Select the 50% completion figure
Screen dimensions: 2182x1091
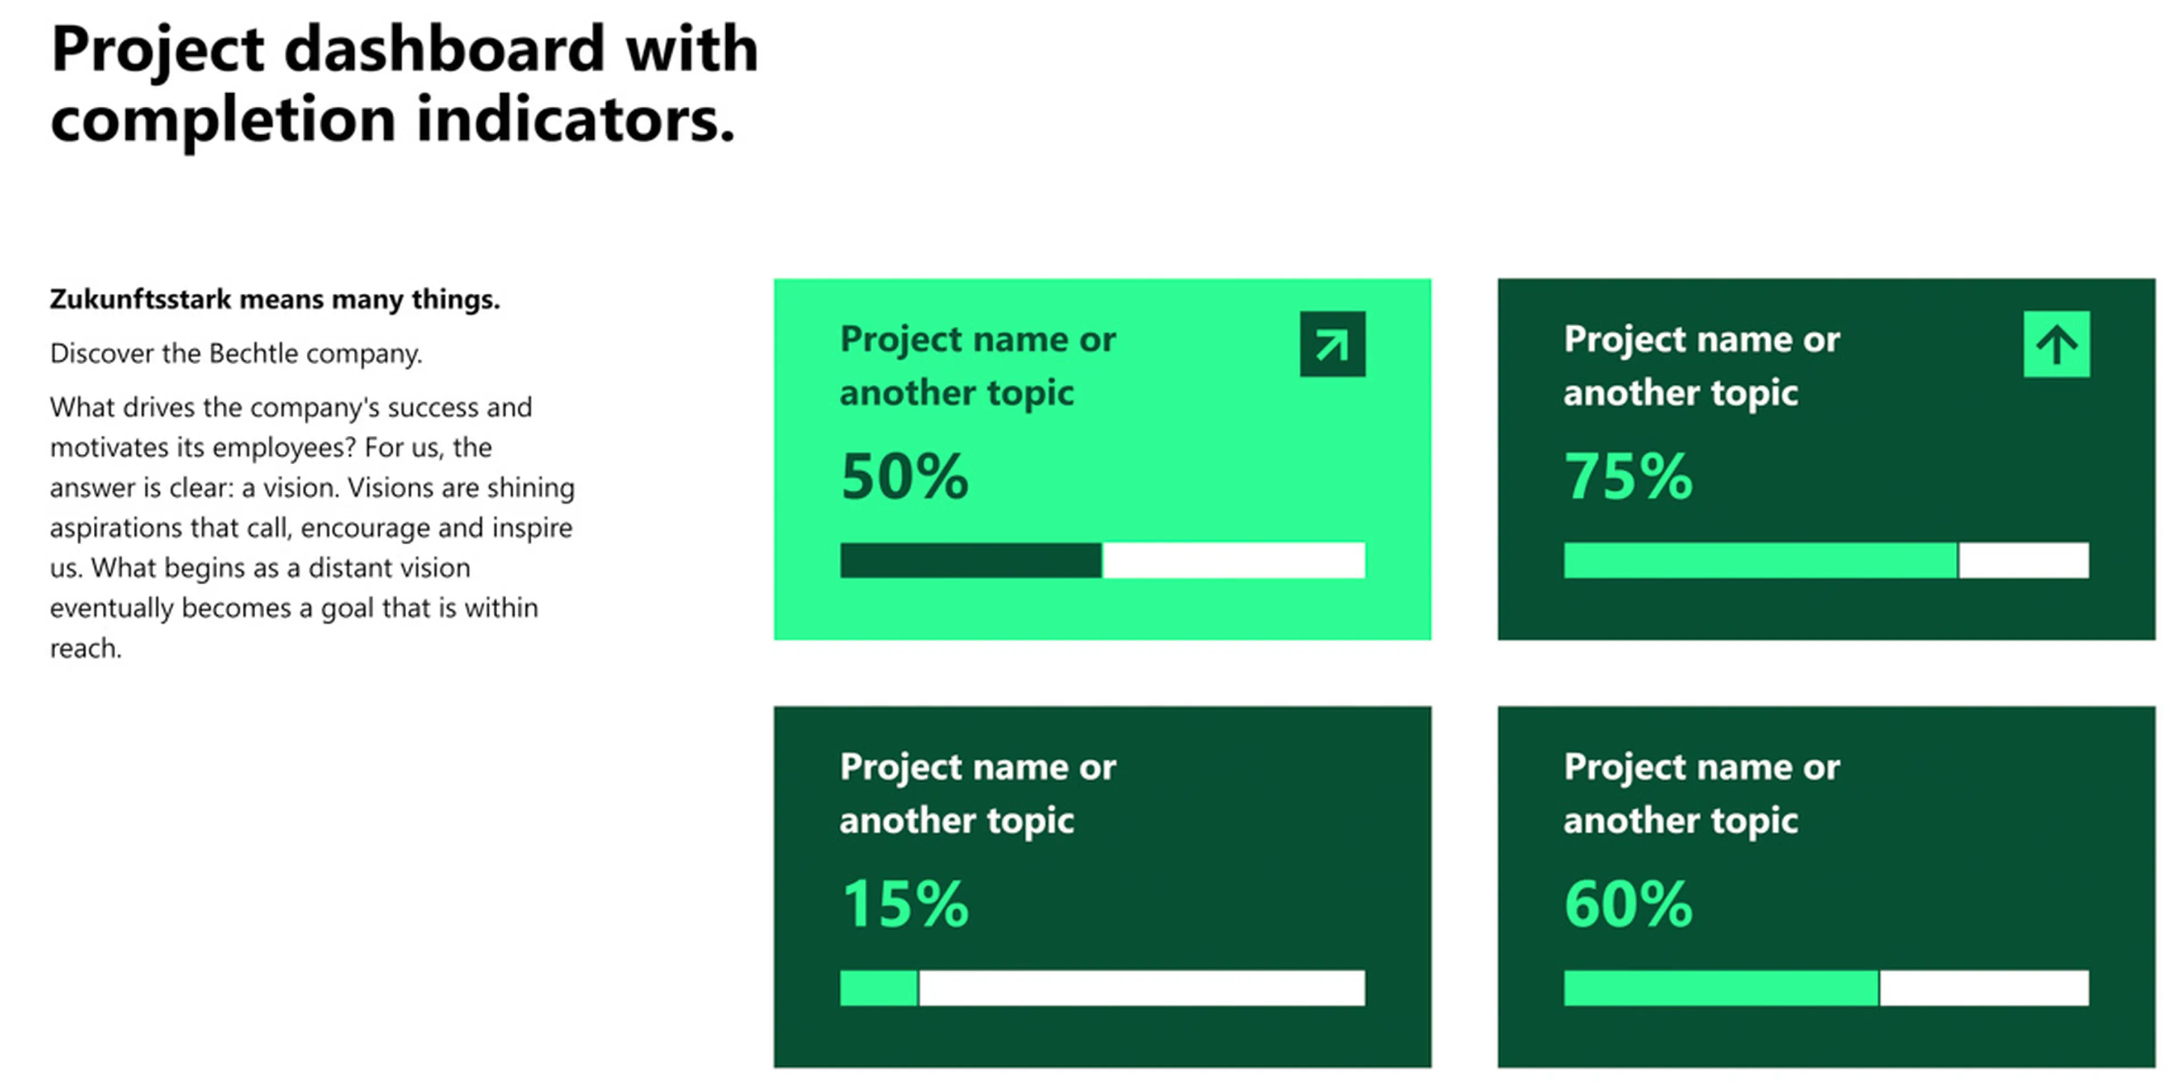click(x=904, y=476)
